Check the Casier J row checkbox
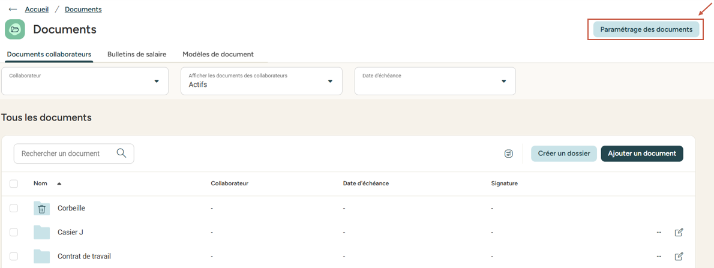Viewport: 714px width, 268px height. [14, 232]
